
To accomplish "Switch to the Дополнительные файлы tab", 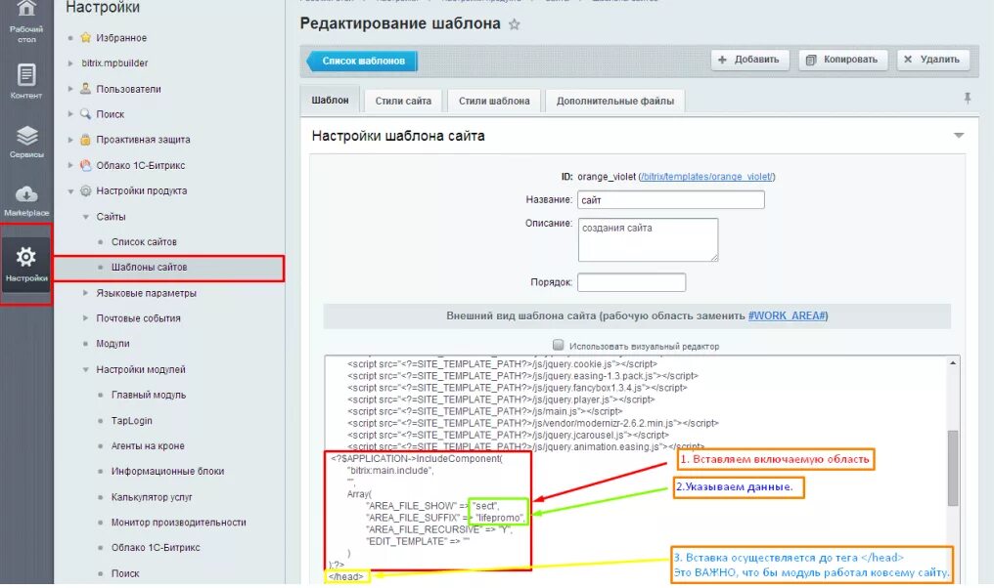I will point(615,101).
